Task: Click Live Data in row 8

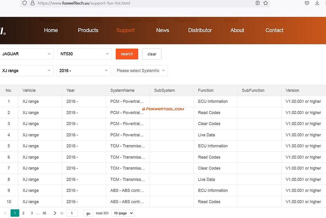Action: [x=207, y=179]
